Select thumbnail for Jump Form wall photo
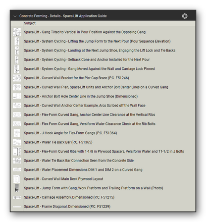 tap(17, 188)
